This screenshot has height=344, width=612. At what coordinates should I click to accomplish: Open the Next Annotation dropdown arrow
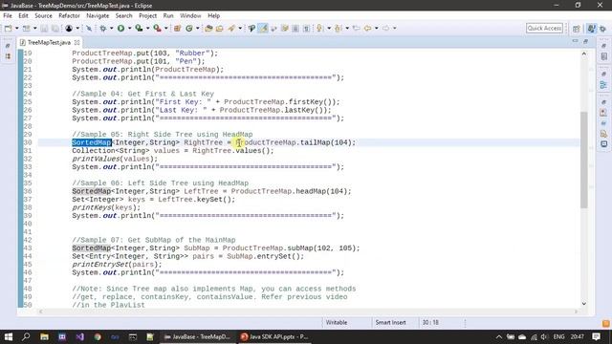point(329,29)
